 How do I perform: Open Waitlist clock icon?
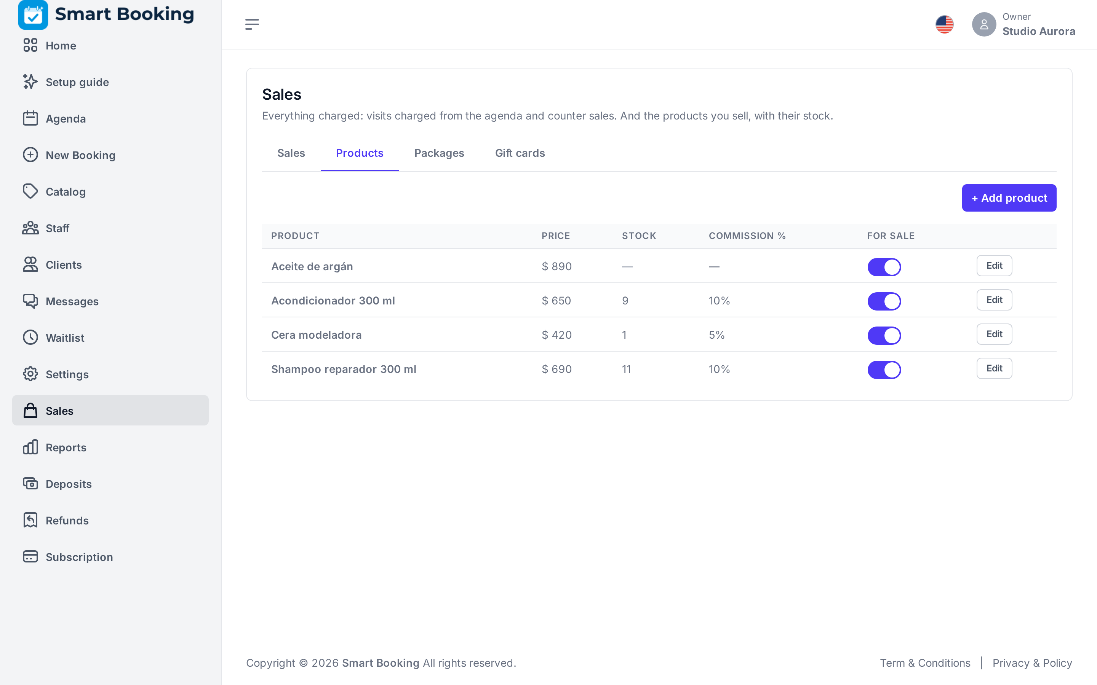pyautogui.click(x=30, y=338)
